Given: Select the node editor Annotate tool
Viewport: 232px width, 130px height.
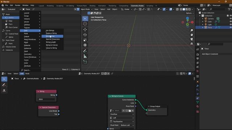Looking at the screenshot, I should point(4,85).
